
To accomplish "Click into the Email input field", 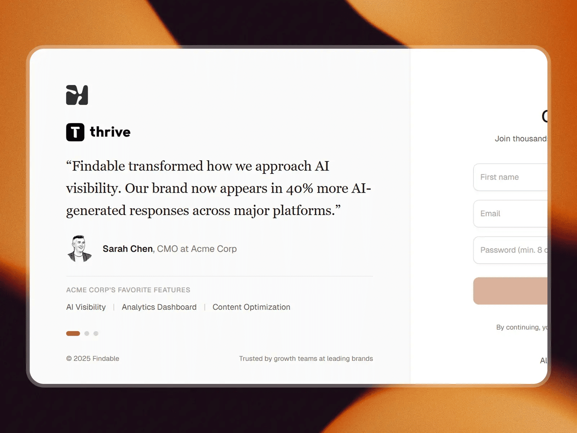I will click(x=510, y=214).
